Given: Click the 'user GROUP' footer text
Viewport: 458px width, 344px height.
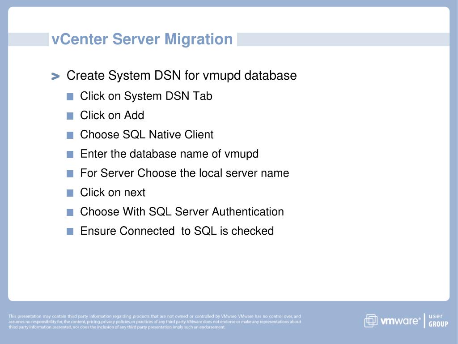Looking at the screenshot, I should (438, 320).
